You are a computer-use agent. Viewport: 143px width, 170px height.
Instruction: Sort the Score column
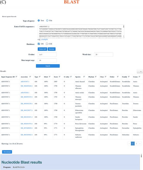click(60, 77)
